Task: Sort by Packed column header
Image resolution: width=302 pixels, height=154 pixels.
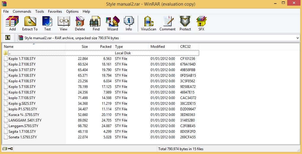Action: pos(101,46)
